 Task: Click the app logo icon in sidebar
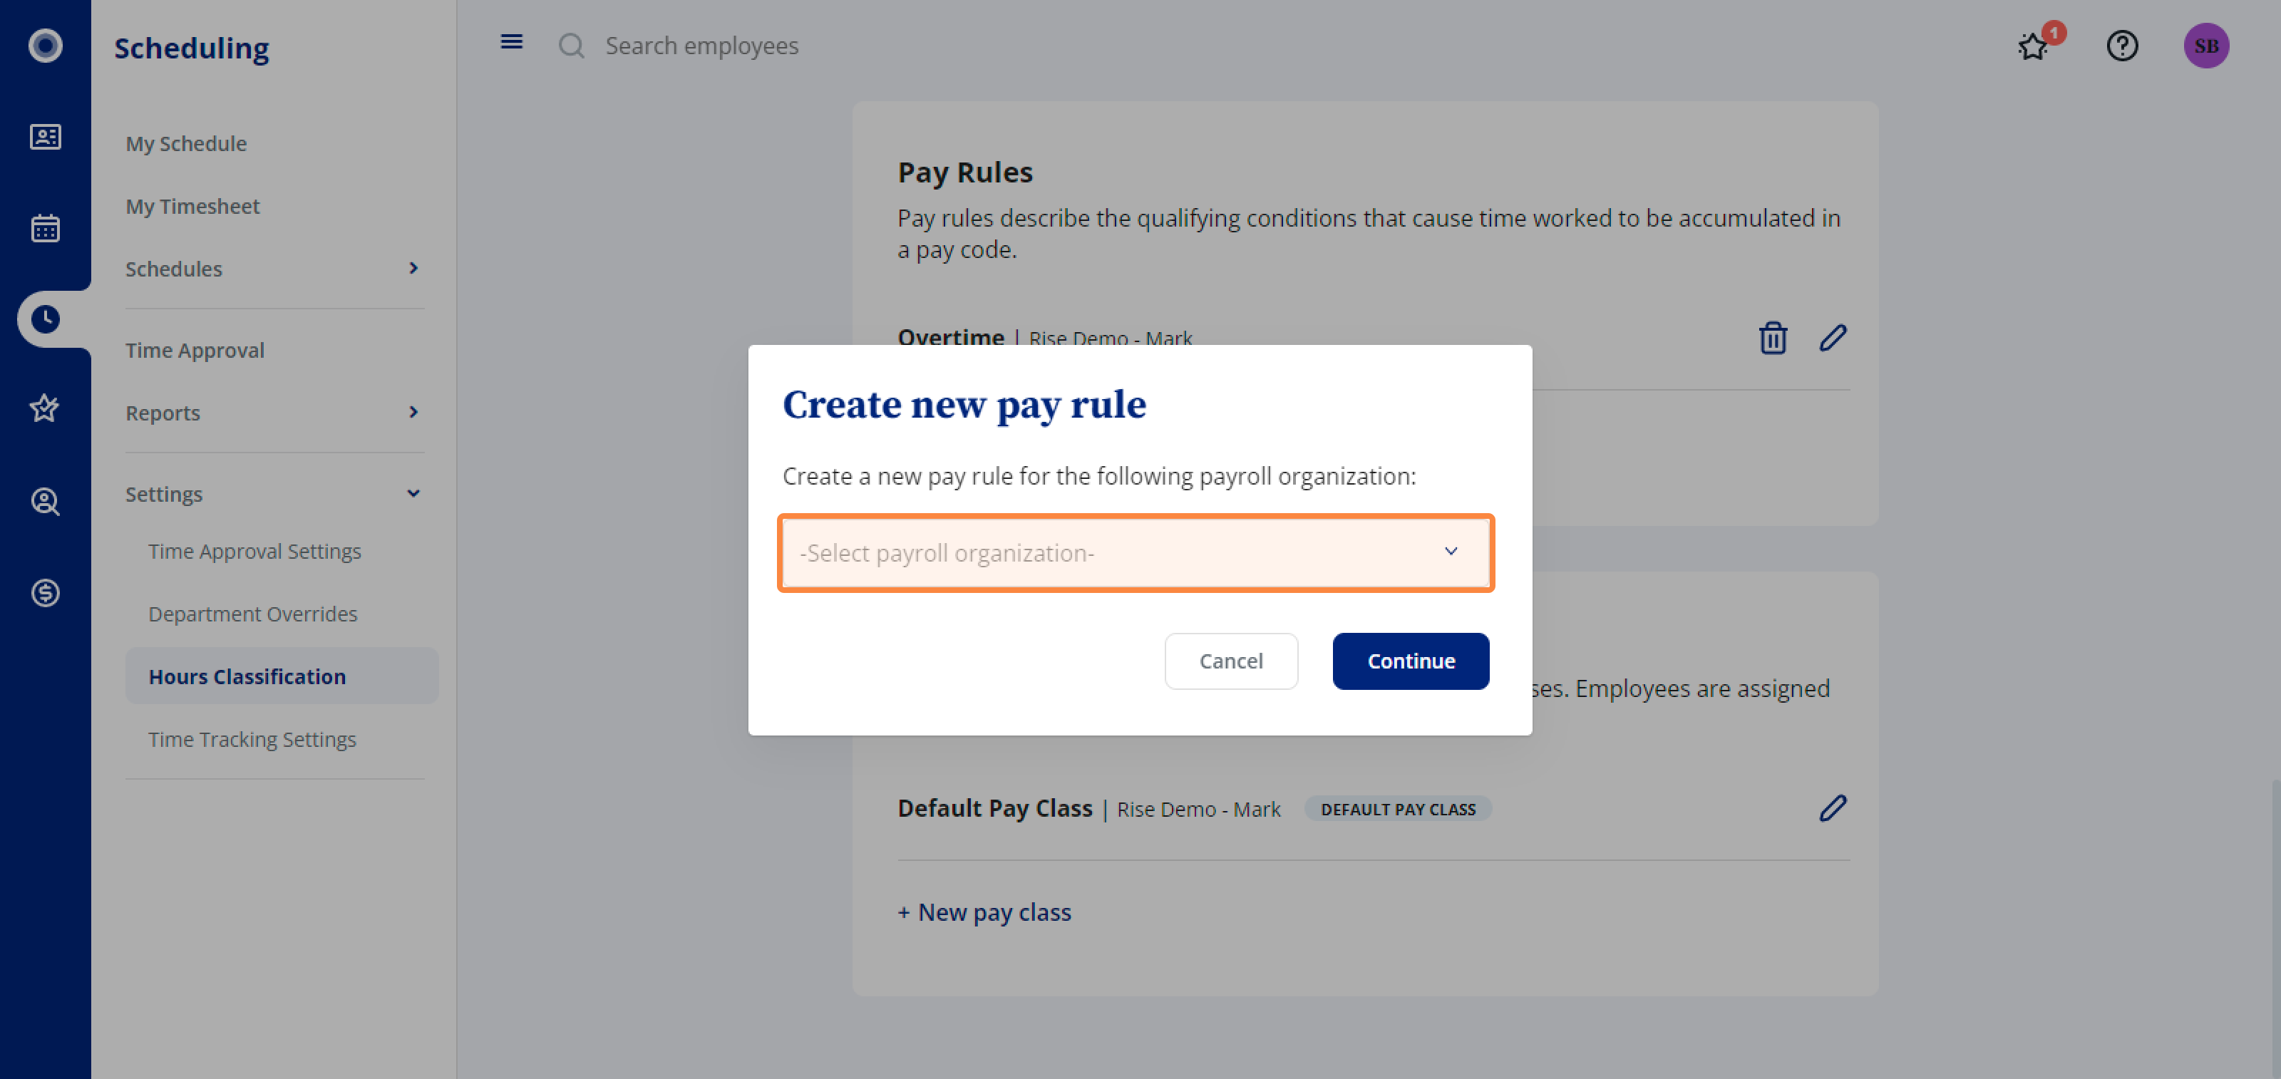pyautogui.click(x=45, y=45)
